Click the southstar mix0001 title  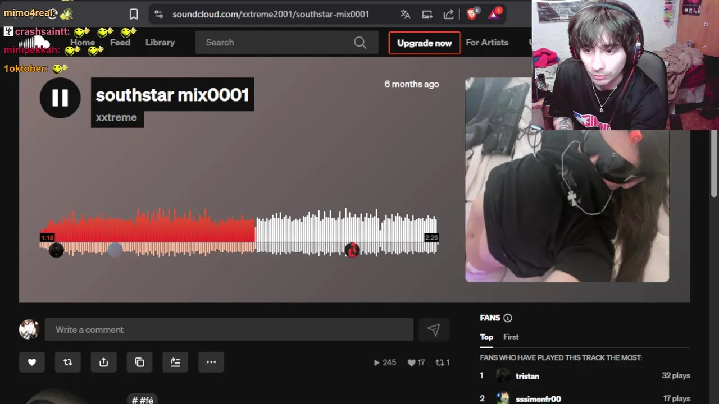point(172,95)
